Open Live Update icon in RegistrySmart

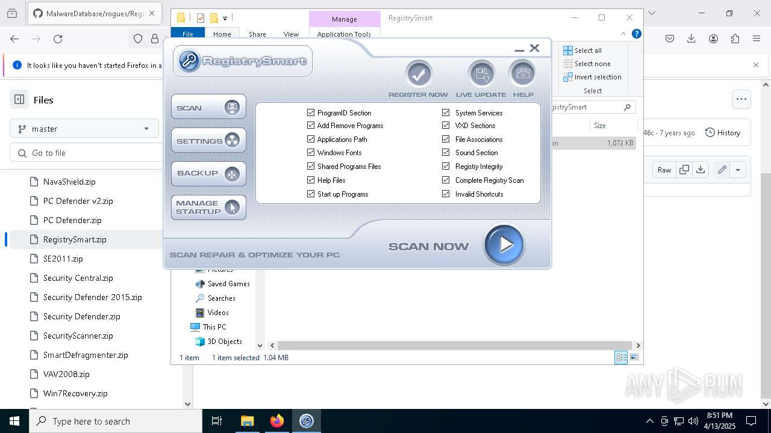point(481,75)
